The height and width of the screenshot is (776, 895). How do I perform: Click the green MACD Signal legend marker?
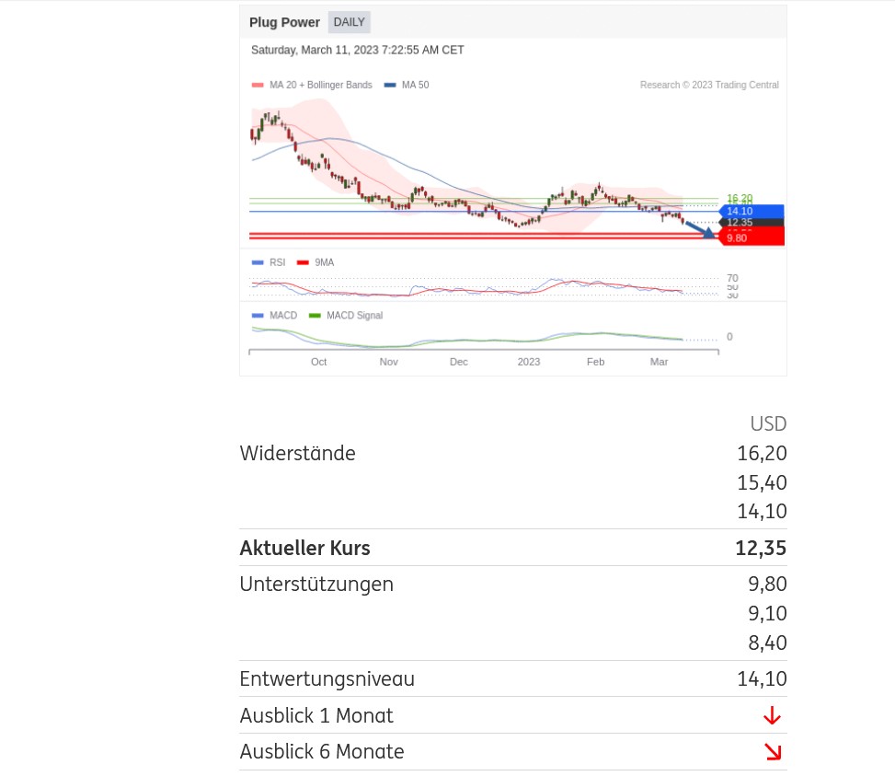315,316
